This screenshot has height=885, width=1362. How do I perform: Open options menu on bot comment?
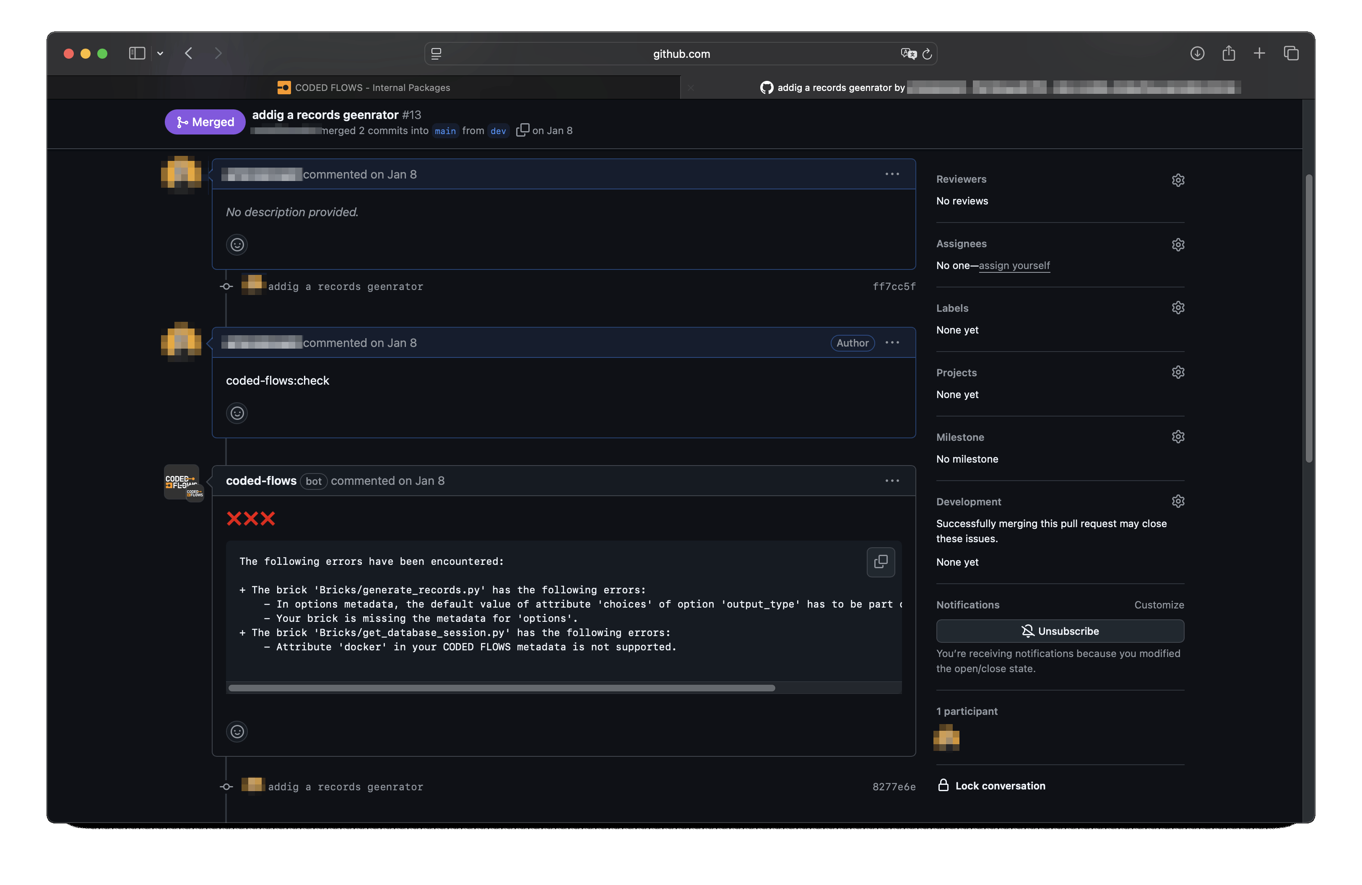point(892,481)
